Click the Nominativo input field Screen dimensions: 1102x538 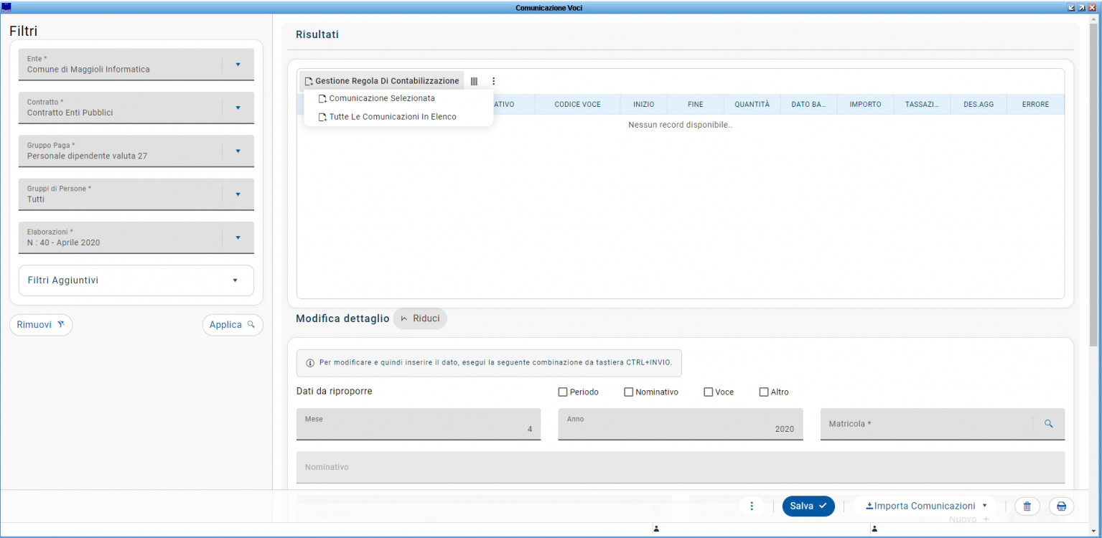680,468
